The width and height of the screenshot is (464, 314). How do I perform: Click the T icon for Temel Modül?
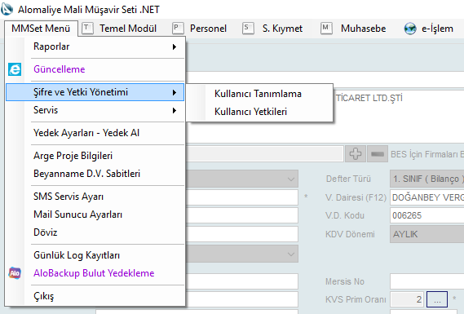[x=87, y=29]
